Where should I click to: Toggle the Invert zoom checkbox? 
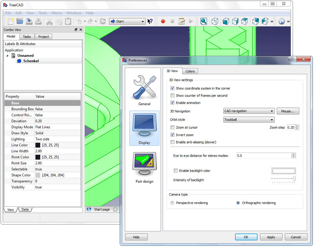click(x=172, y=135)
